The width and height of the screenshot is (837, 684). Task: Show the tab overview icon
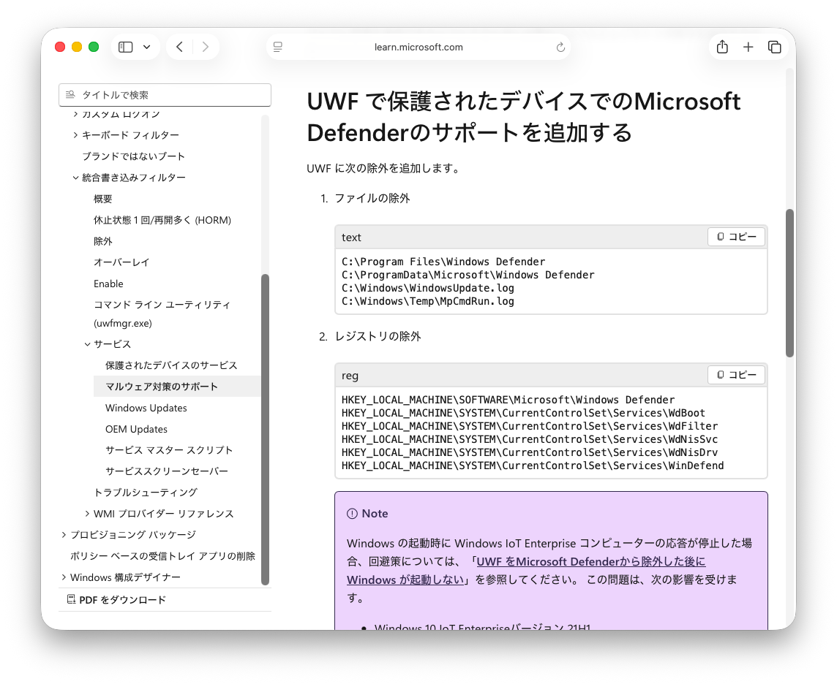(x=774, y=47)
